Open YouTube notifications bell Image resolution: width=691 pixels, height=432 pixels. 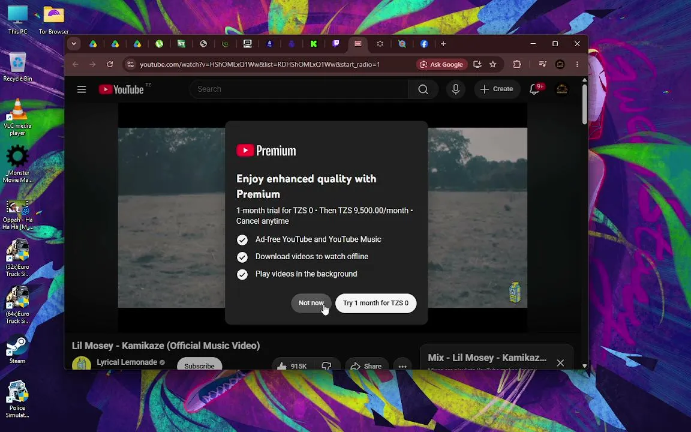534,89
